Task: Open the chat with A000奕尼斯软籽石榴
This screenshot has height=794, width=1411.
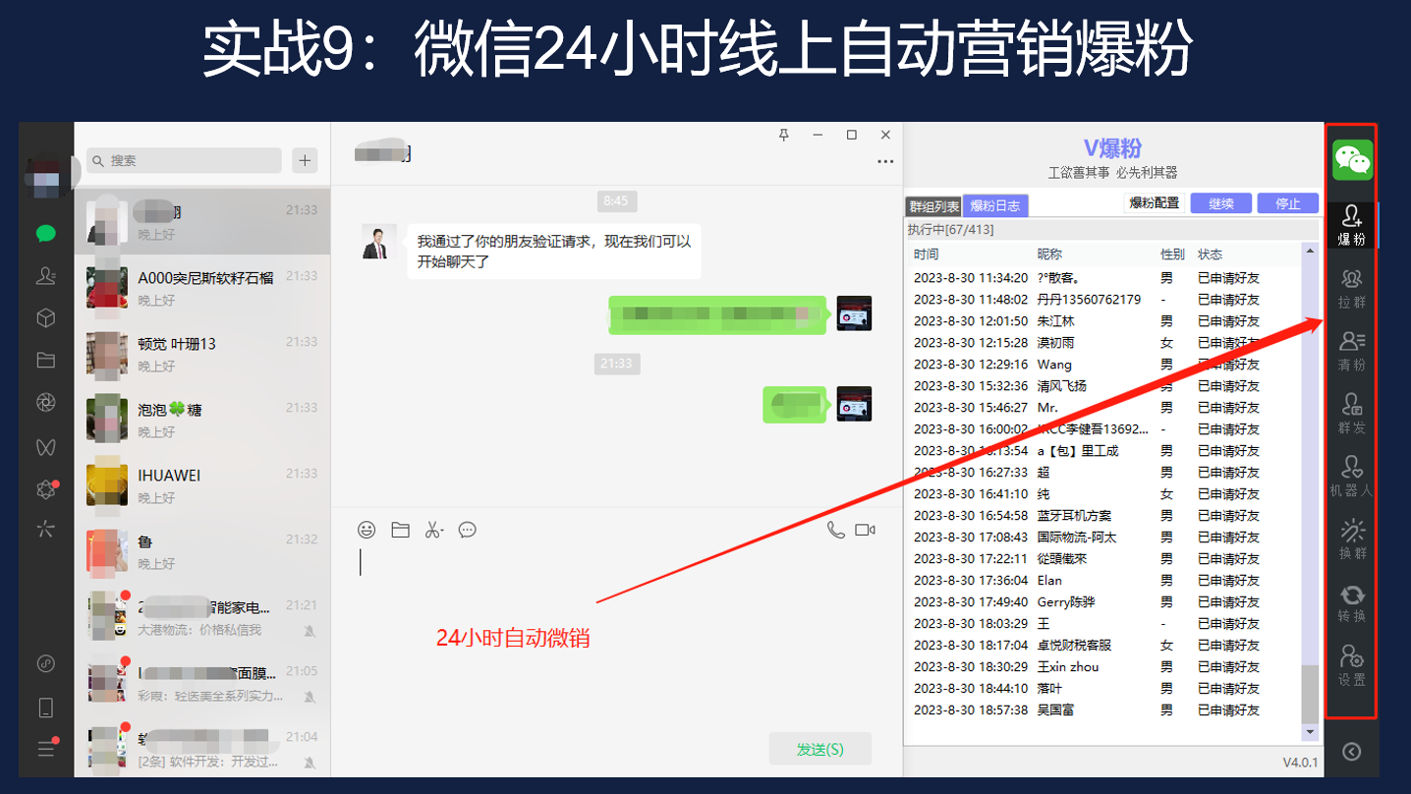Action: 202,288
